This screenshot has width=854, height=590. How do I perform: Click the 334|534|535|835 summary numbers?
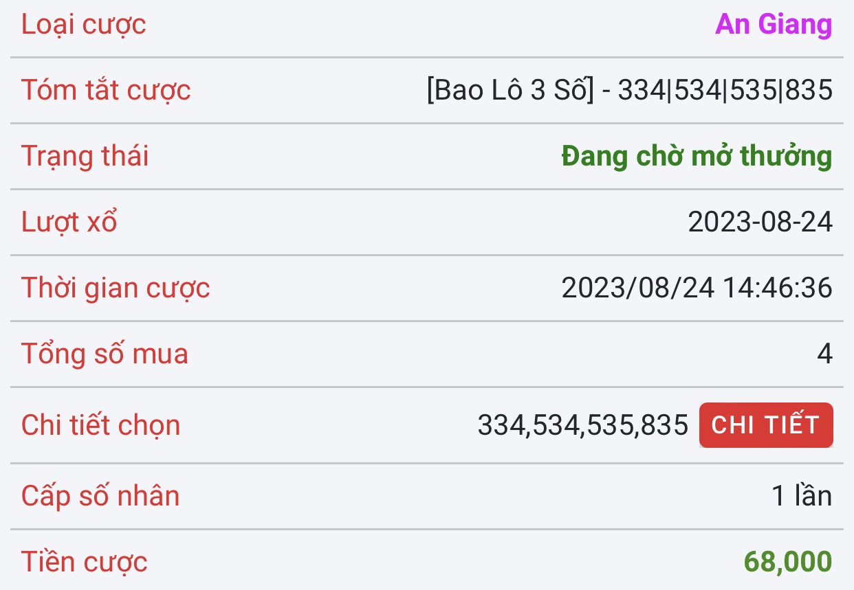pos(725,91)
